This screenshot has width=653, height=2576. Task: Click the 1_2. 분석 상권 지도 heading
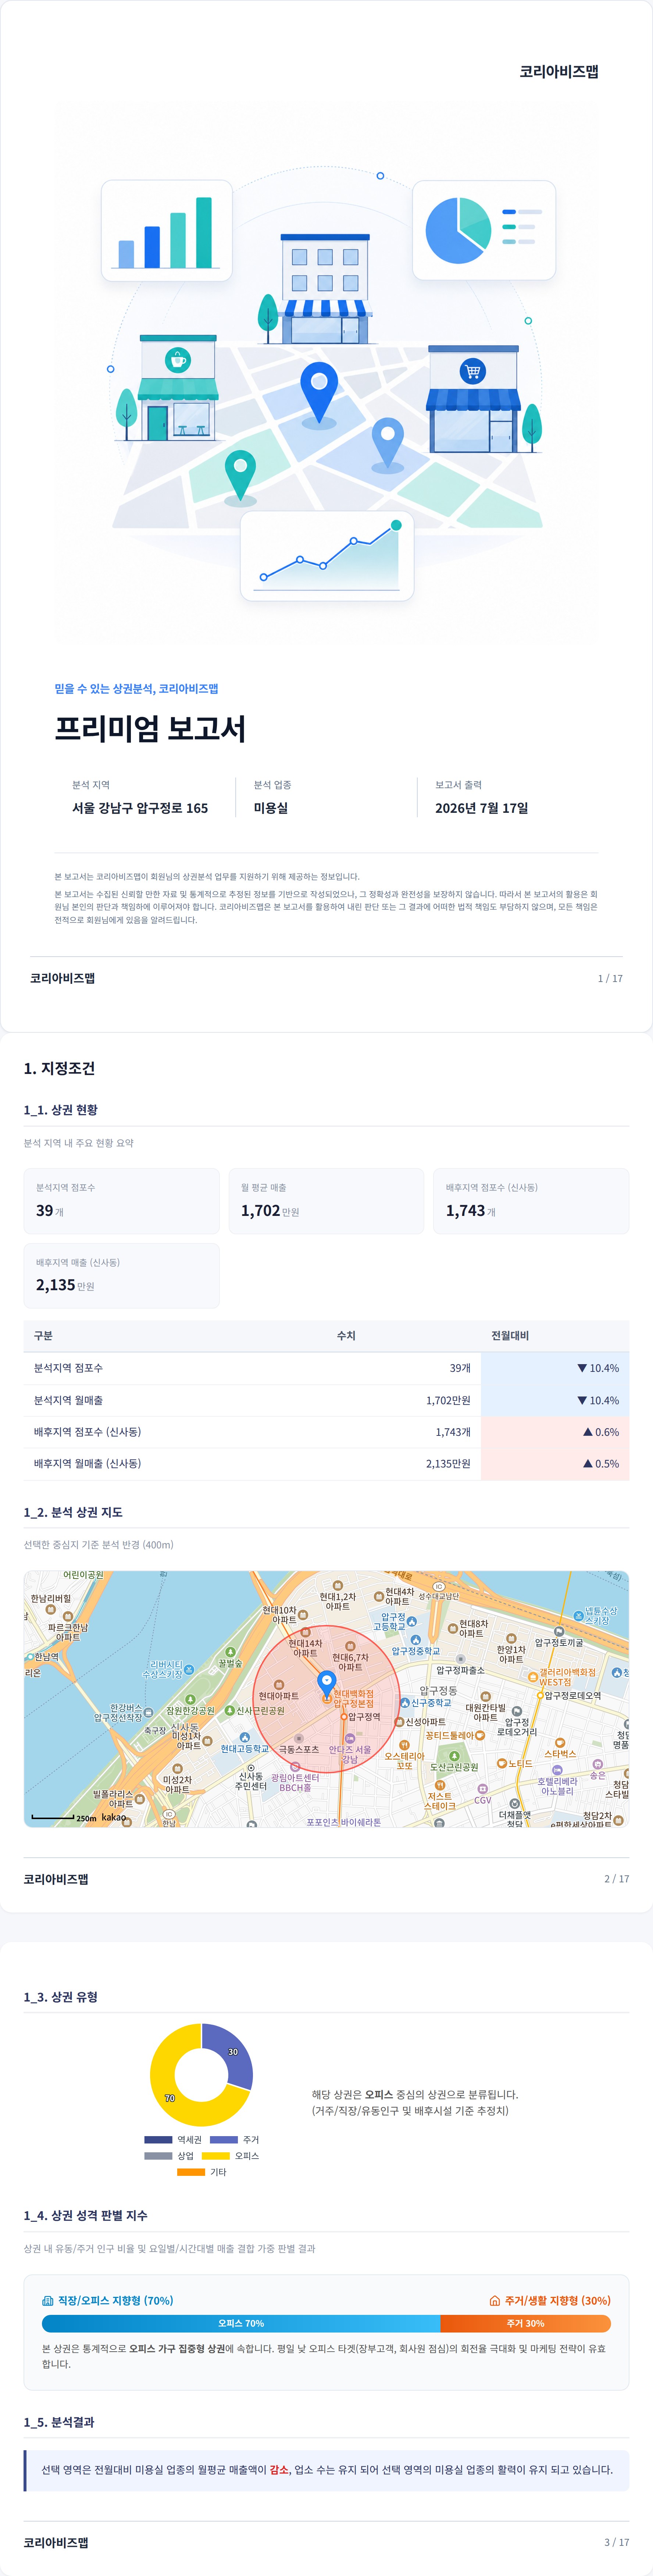coord(73,1512)
